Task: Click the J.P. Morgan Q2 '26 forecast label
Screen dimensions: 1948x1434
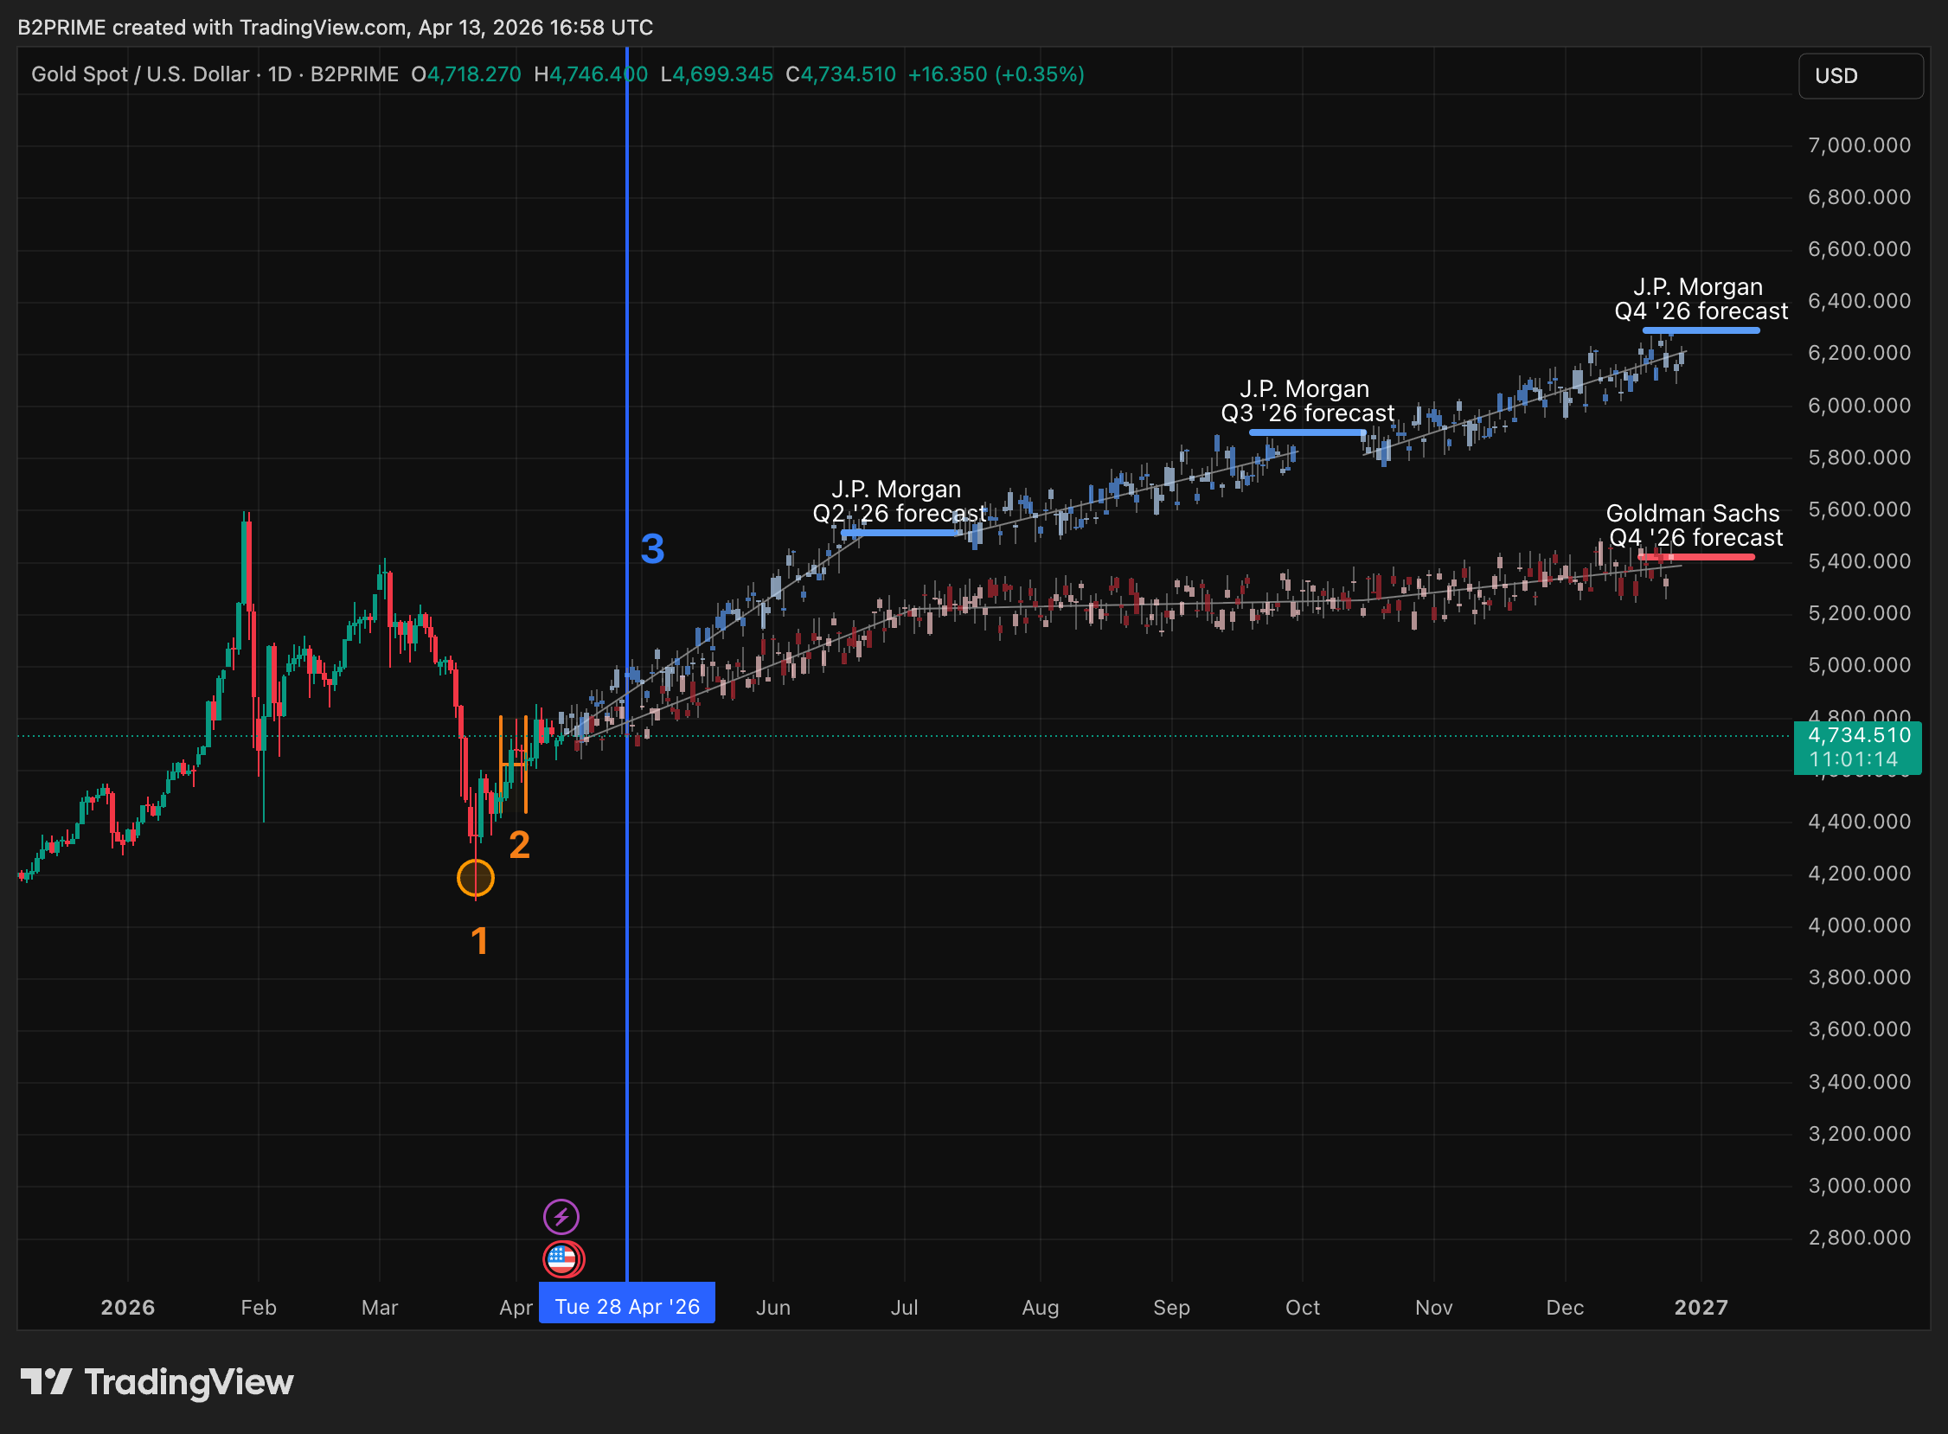Action: [x=900, y=502]
